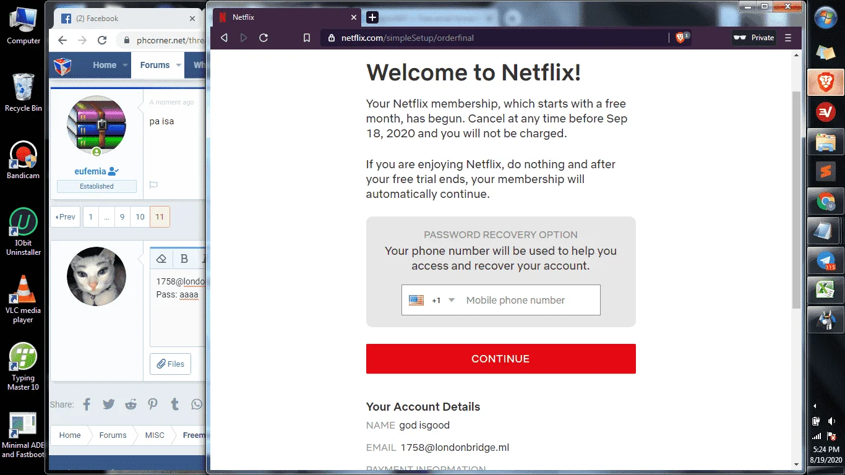Apply Bold in the forum reply editor
845x475 pixels.
click(184, 259)
